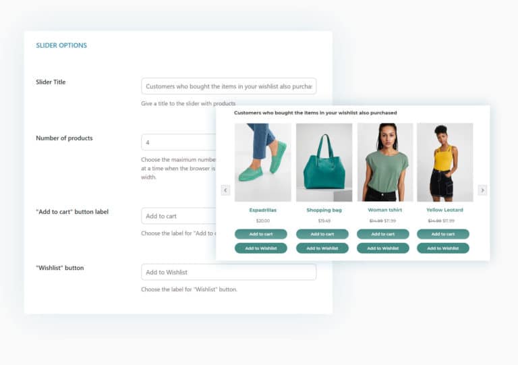
Task: Click the "Wishlist" button text field
Action: (229, 272)
